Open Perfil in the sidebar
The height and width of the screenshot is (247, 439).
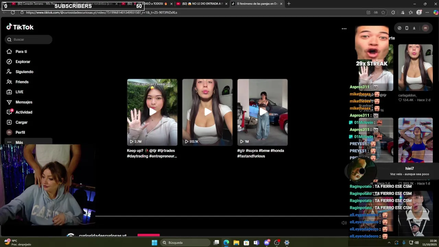point(15,132)
